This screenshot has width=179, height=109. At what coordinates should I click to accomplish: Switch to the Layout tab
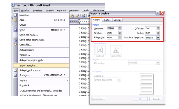click(117, 20)
